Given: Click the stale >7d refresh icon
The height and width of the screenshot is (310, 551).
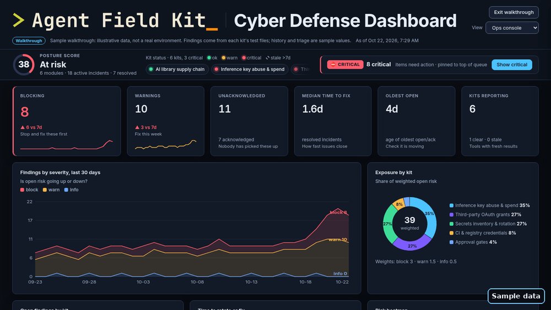Looking at the screenshot, I should click(x=267, y=58).
